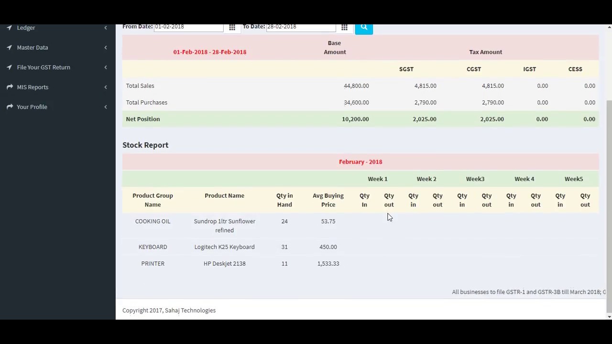Click the Week 4 column header
This screenshot has width=612, height=344.
[525, 179]
